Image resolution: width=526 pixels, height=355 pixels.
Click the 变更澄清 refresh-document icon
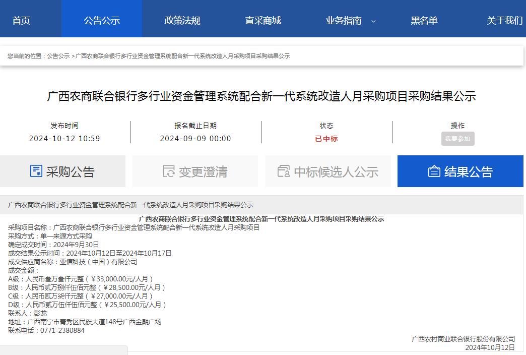point(169,171)
